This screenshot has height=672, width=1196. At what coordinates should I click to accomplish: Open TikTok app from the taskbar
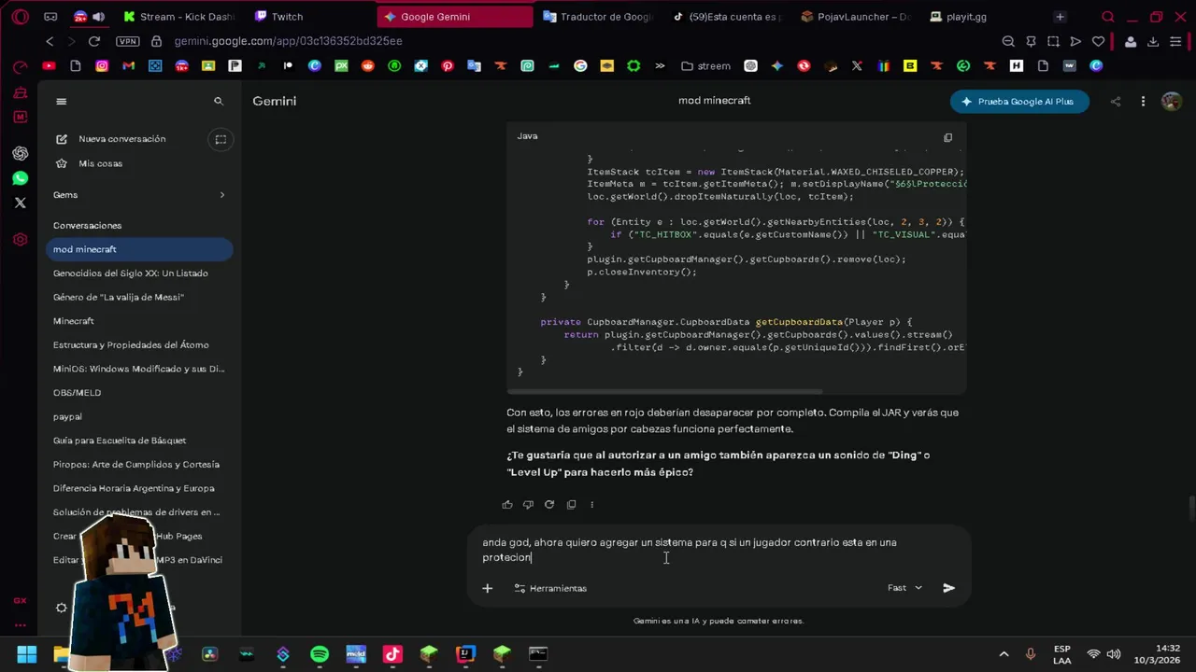[x=392, y=654]
